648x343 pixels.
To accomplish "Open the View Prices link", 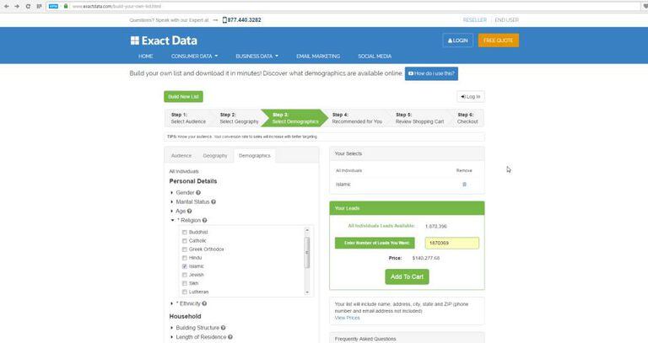I will coord(347,318).
